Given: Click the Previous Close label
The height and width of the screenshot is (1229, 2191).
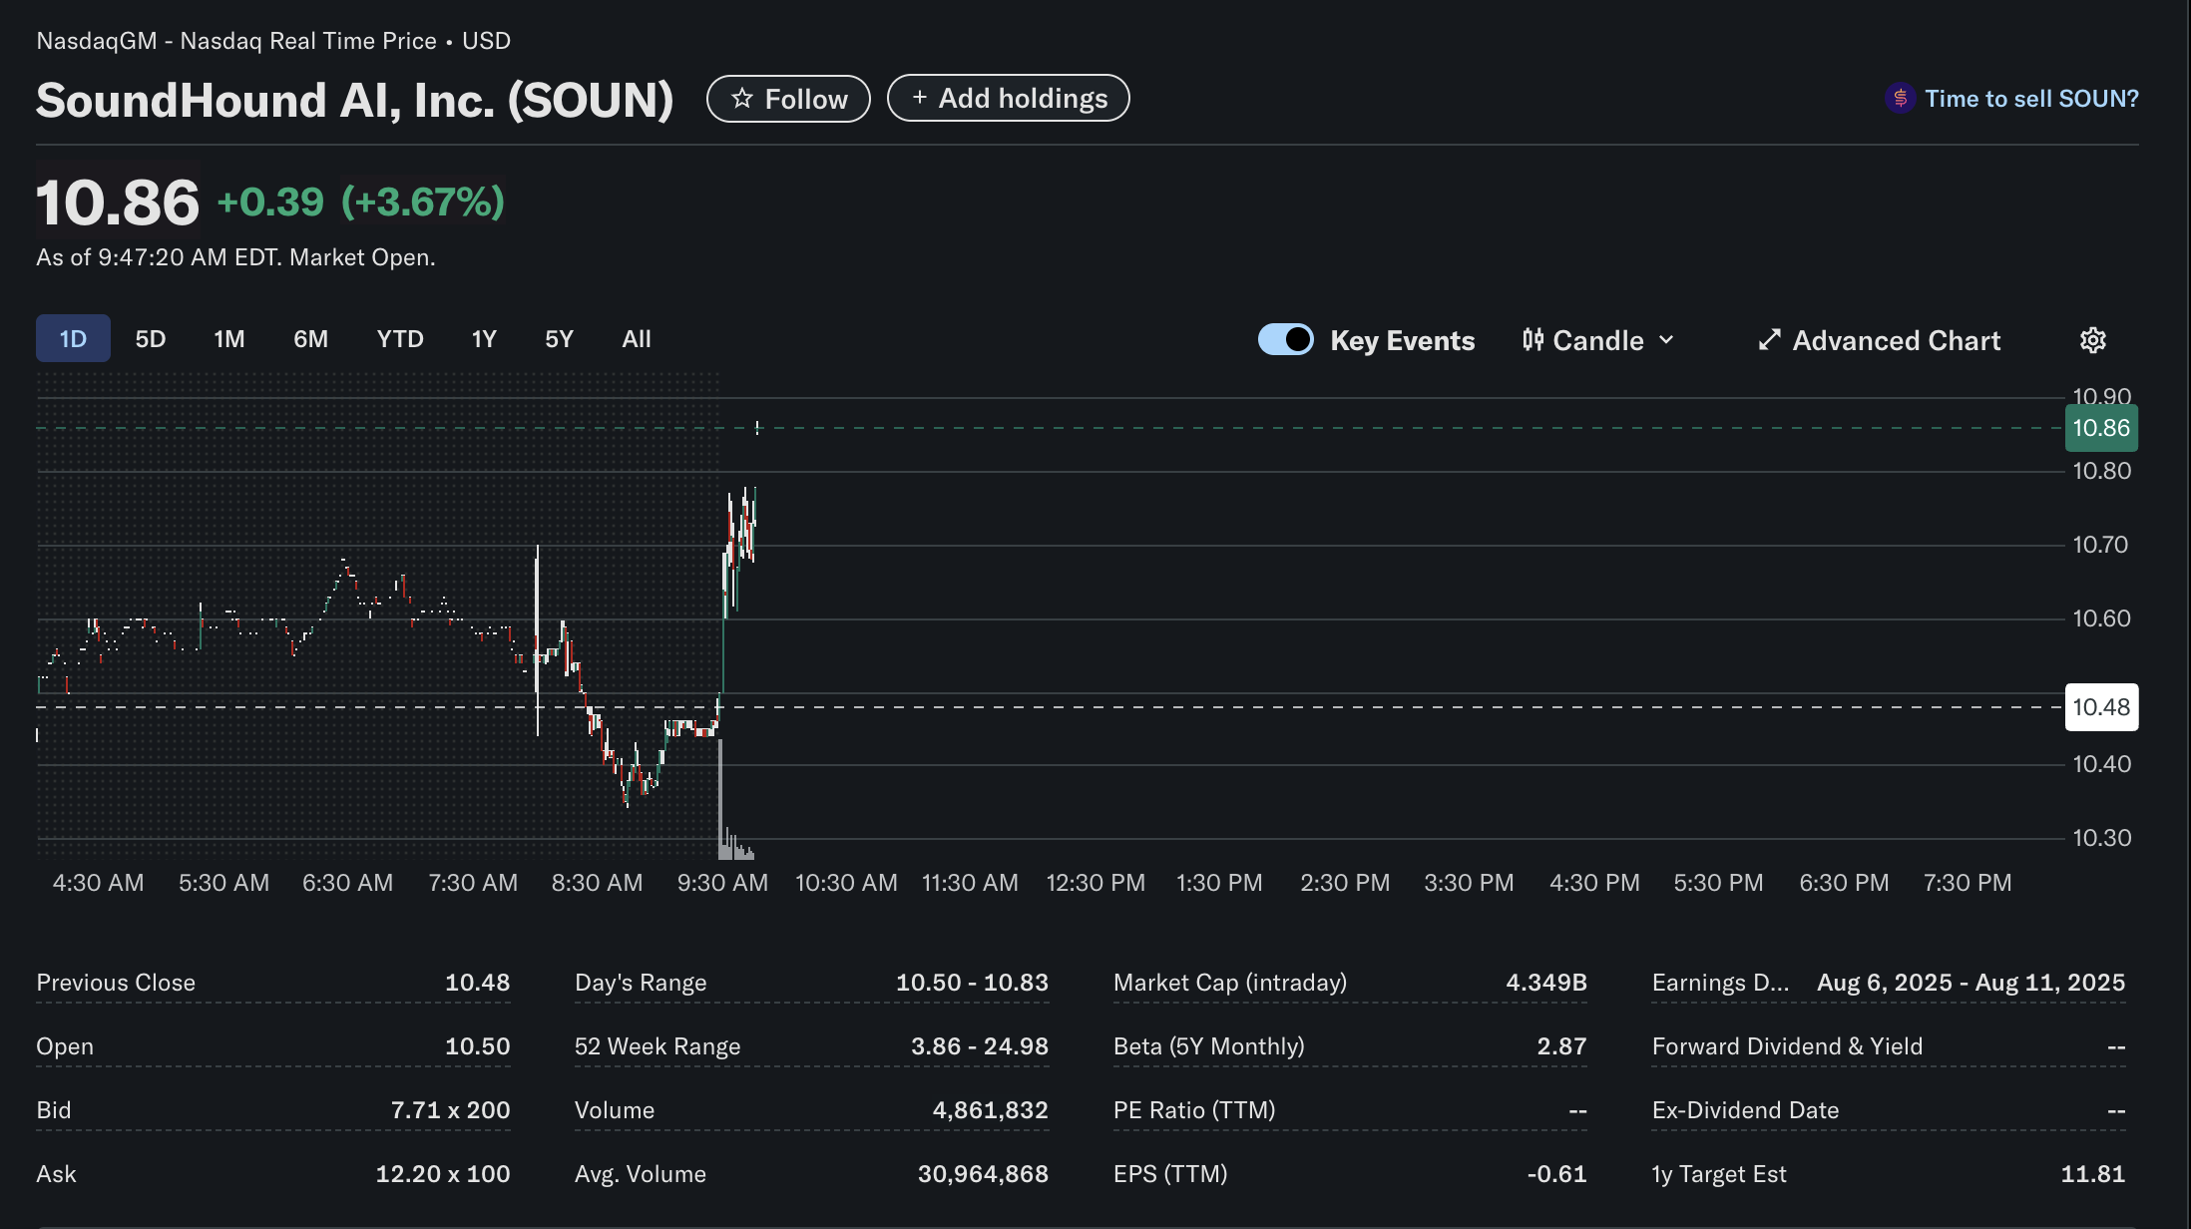Looking at the screenshot, I should pyautogui.click(x=116, y=983).
